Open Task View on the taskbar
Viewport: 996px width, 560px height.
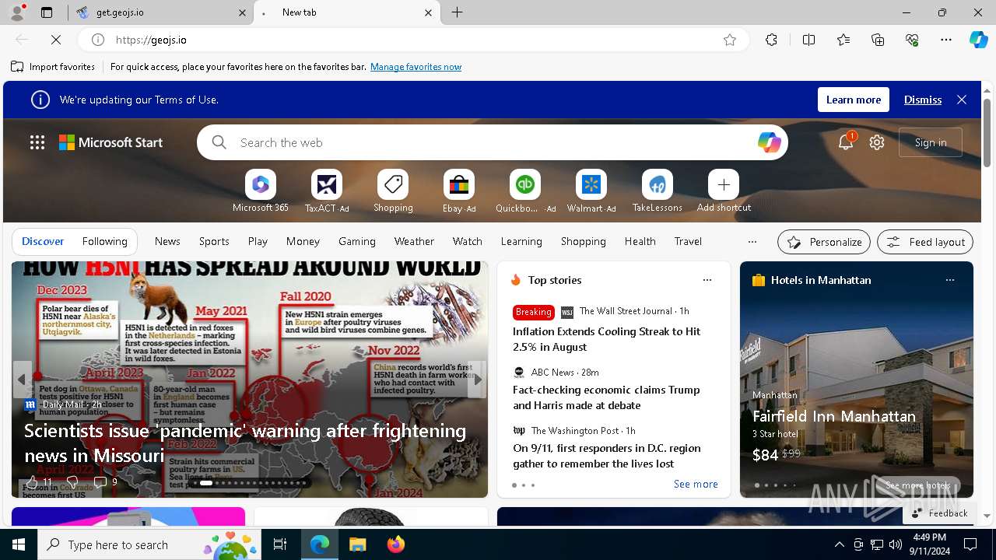[x=280, y=544]
